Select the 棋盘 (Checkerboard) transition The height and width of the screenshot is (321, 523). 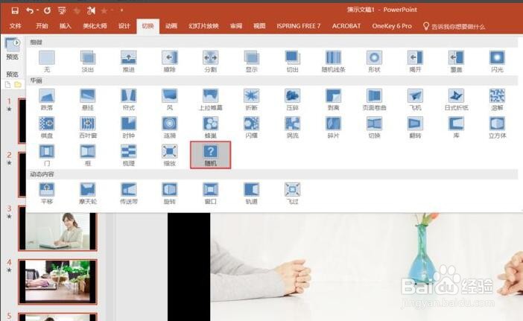click(47, 127)
